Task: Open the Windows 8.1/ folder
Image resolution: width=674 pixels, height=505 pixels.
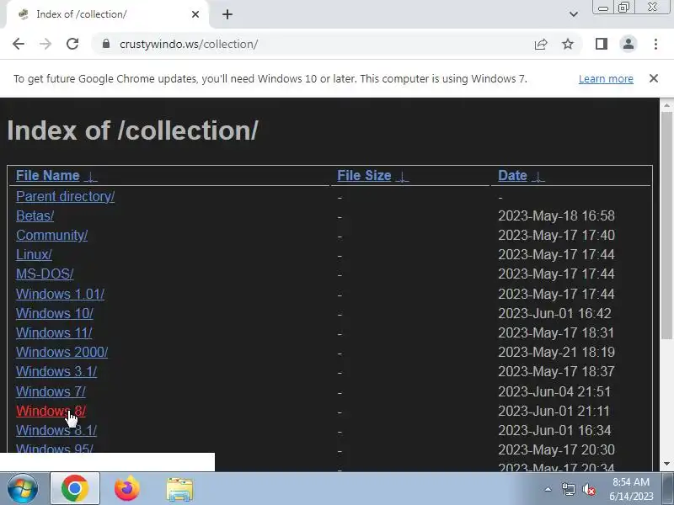Action: 56,430
